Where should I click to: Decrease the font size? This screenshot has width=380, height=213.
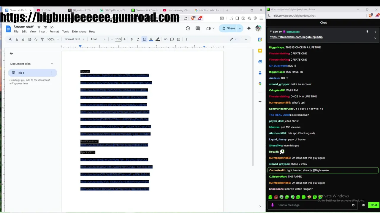point(112,39)
